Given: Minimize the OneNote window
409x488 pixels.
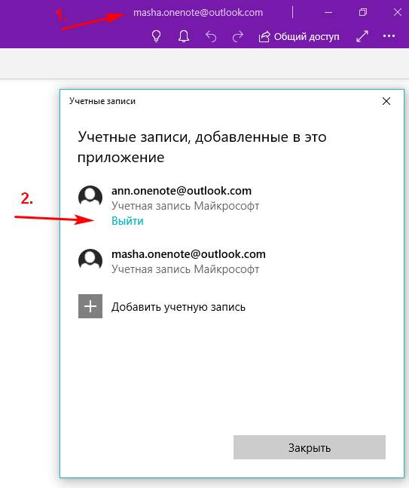Looking at the screenshot, I should click(x=328, y=13).
